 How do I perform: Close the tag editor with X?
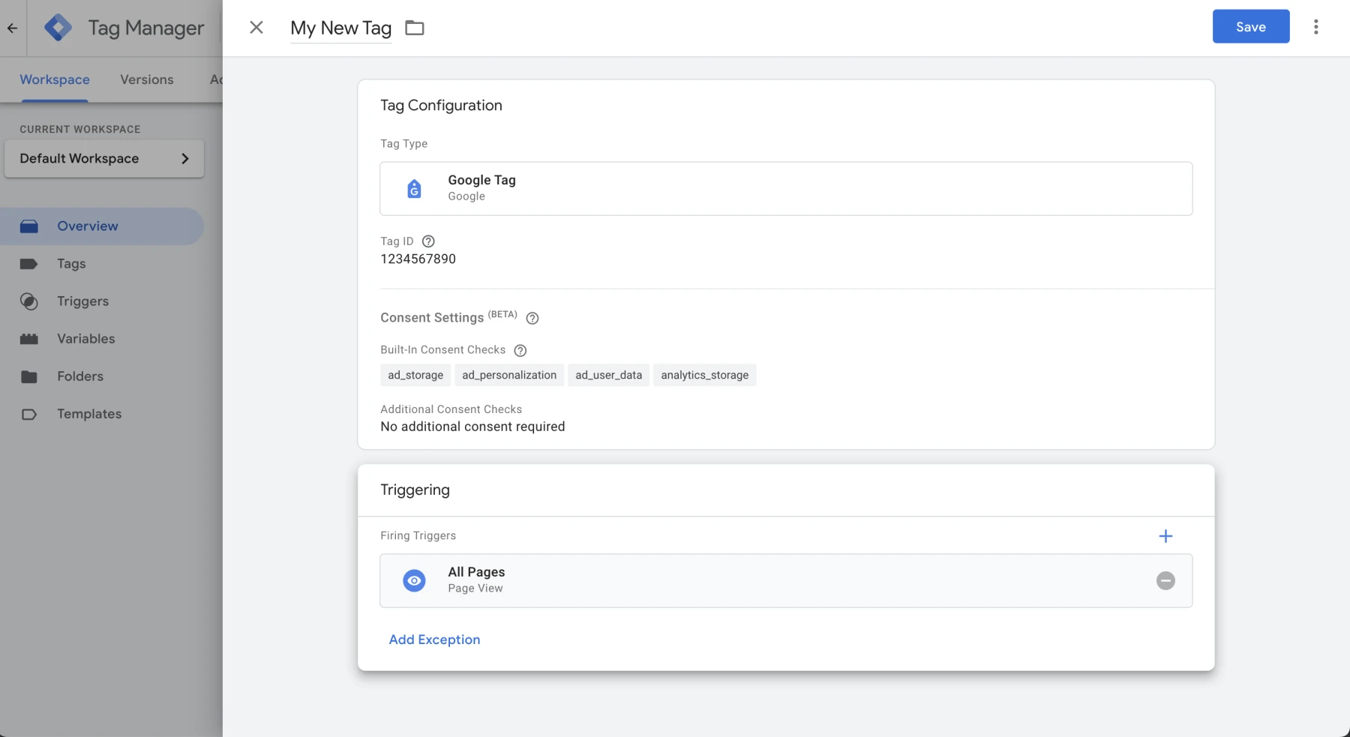[x=256, y=28]
